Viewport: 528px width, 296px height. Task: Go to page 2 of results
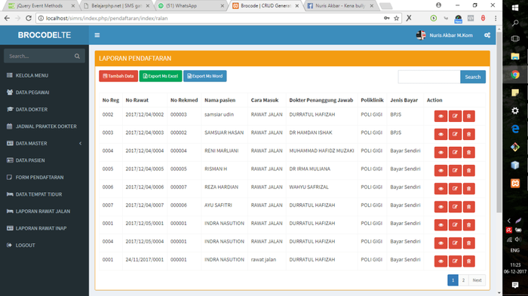click(x=463, y=280)
